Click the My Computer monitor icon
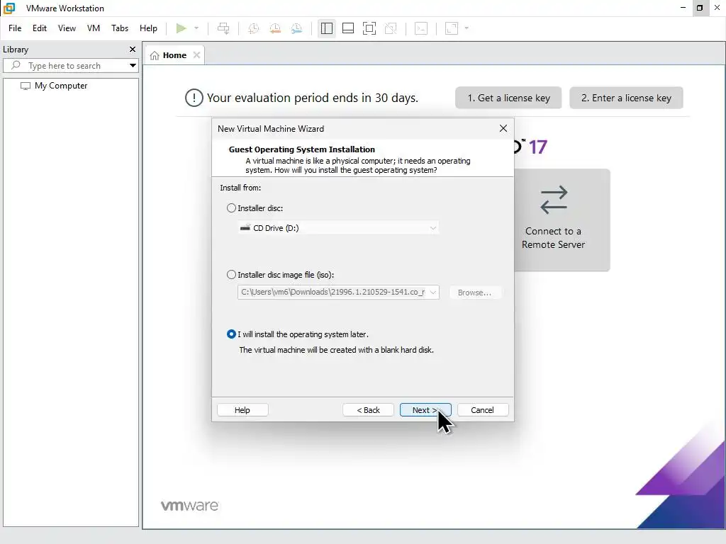 point(26,86)
